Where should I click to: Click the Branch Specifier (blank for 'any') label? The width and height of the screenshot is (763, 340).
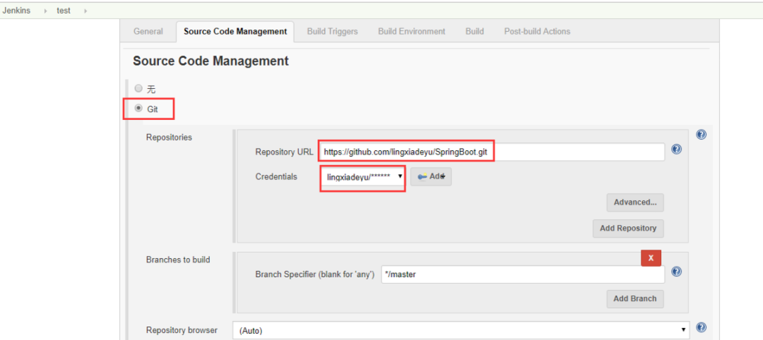tap(315, 274)
